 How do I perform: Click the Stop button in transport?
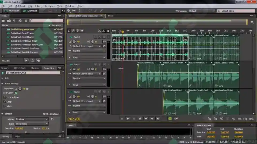click(x=122, y=119)
